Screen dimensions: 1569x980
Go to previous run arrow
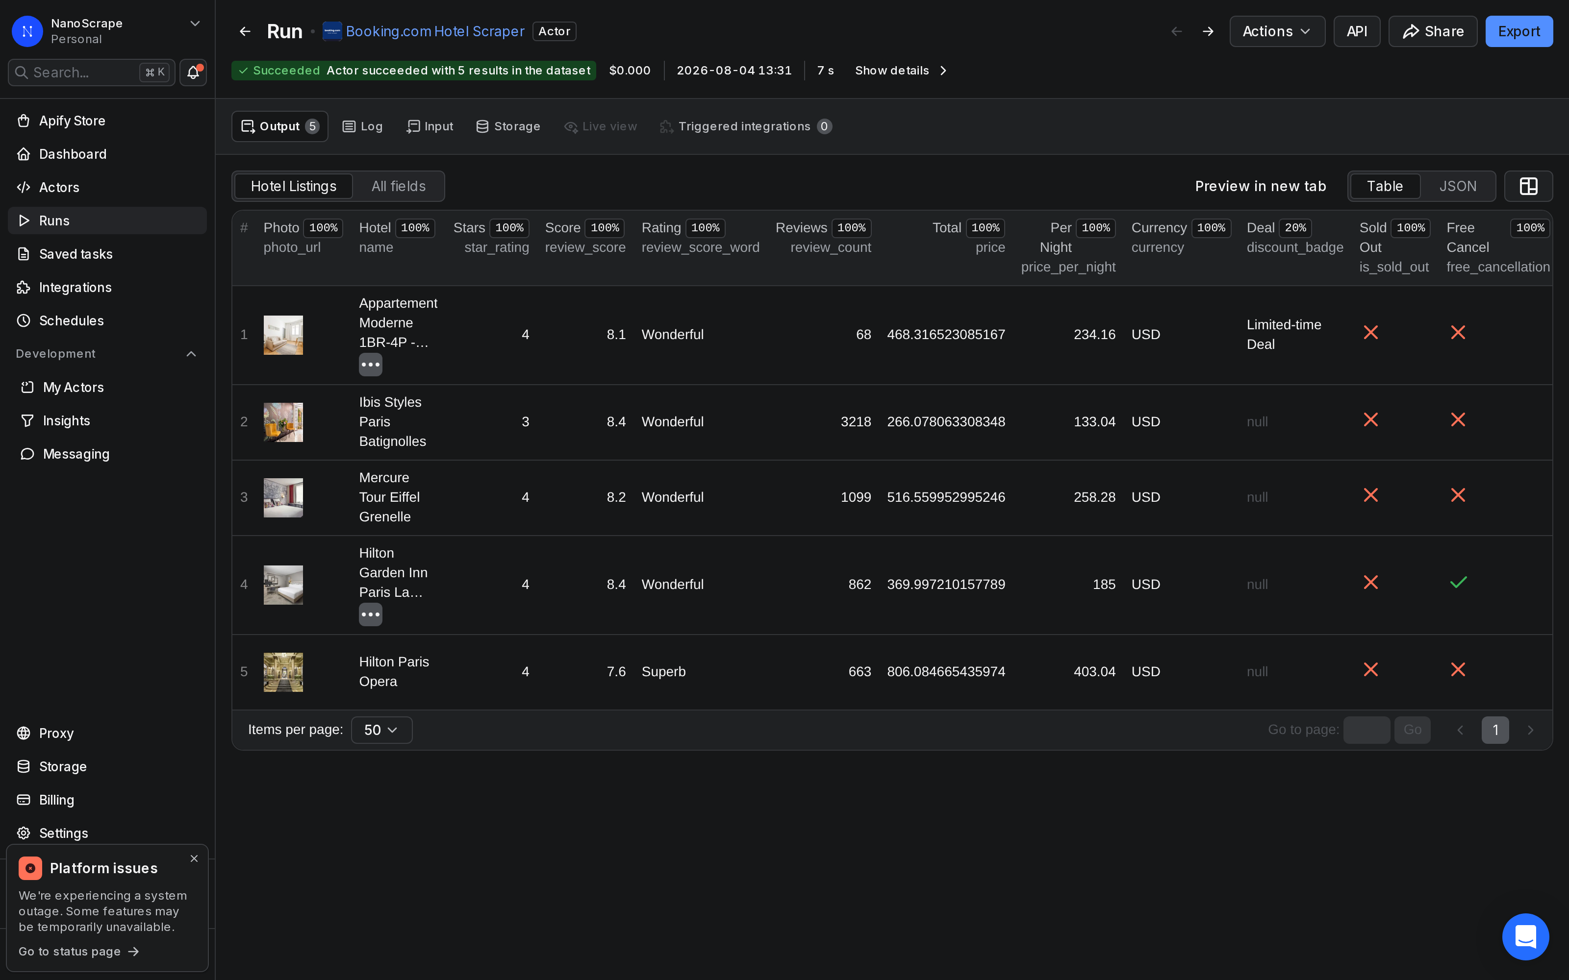pyautogui.click(x=1176, y=31)
